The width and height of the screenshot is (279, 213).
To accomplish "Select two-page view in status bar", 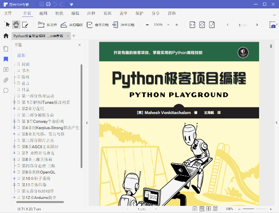I will [208, 209].
